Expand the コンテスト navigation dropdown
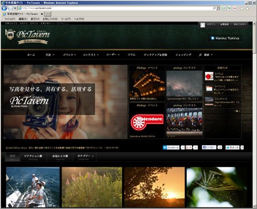The image size is (257, 209). pyautogui.click(x=90, y=55)
